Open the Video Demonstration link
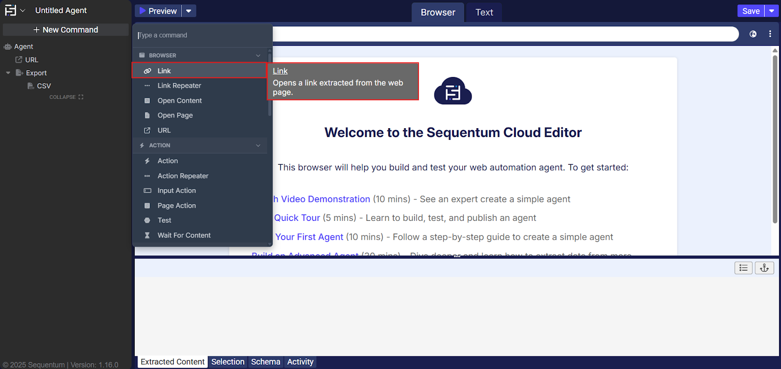Screen dimensions: 781x369 pyautogui.click(x=322, y=199)
